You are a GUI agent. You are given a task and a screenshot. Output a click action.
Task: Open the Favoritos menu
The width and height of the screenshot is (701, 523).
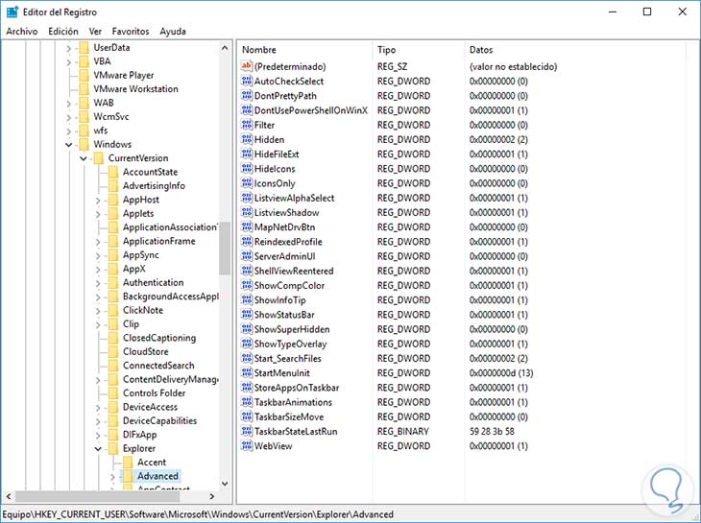(130, 32)
